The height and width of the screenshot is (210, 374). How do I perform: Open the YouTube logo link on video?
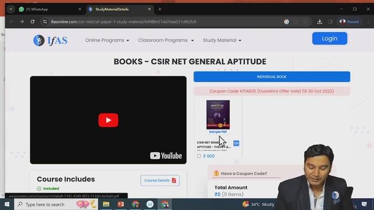tap(166, 156)
